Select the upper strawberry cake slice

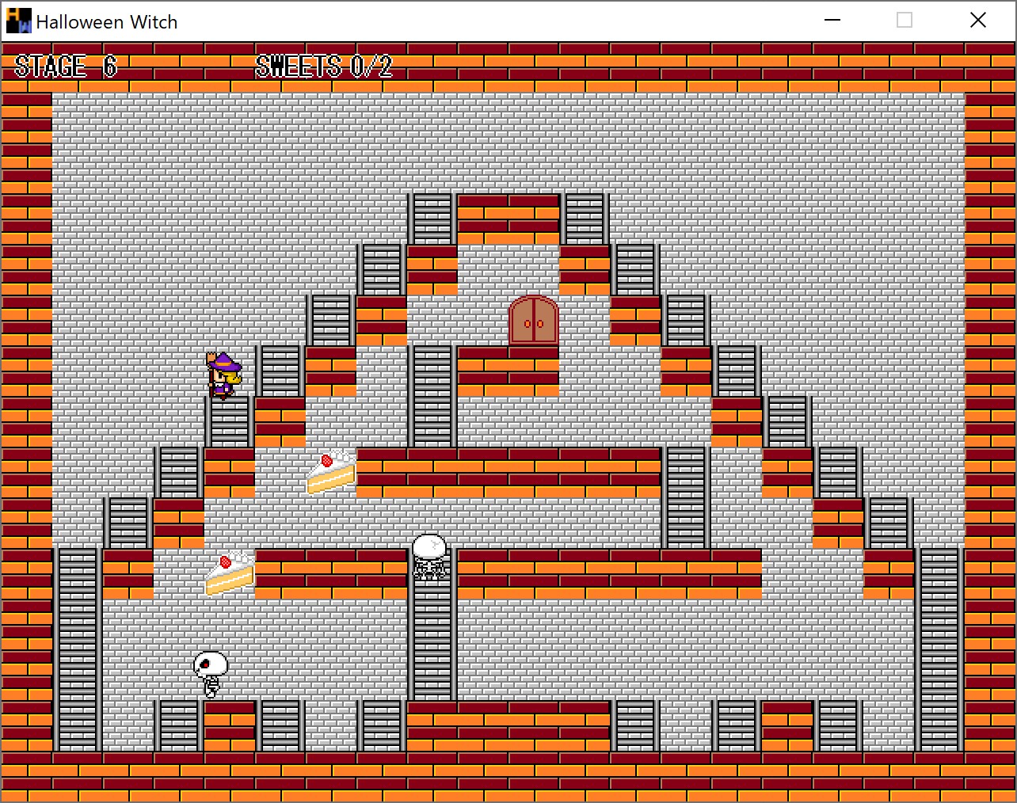[331, 472]
